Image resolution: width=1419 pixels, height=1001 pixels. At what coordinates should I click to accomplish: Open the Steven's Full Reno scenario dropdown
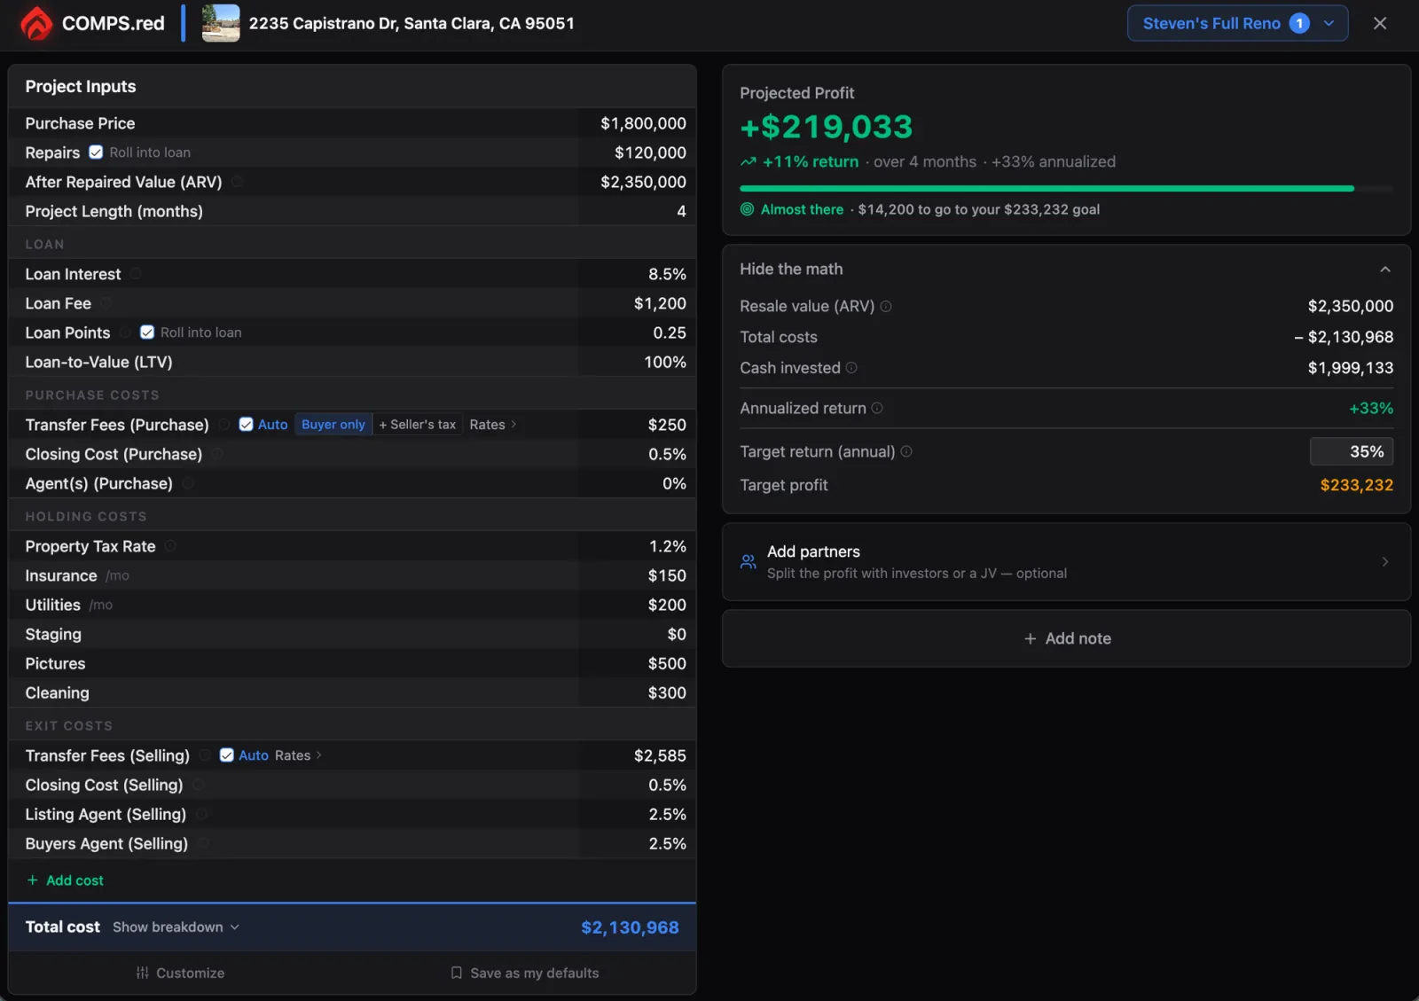click(x=1237, y=24)
